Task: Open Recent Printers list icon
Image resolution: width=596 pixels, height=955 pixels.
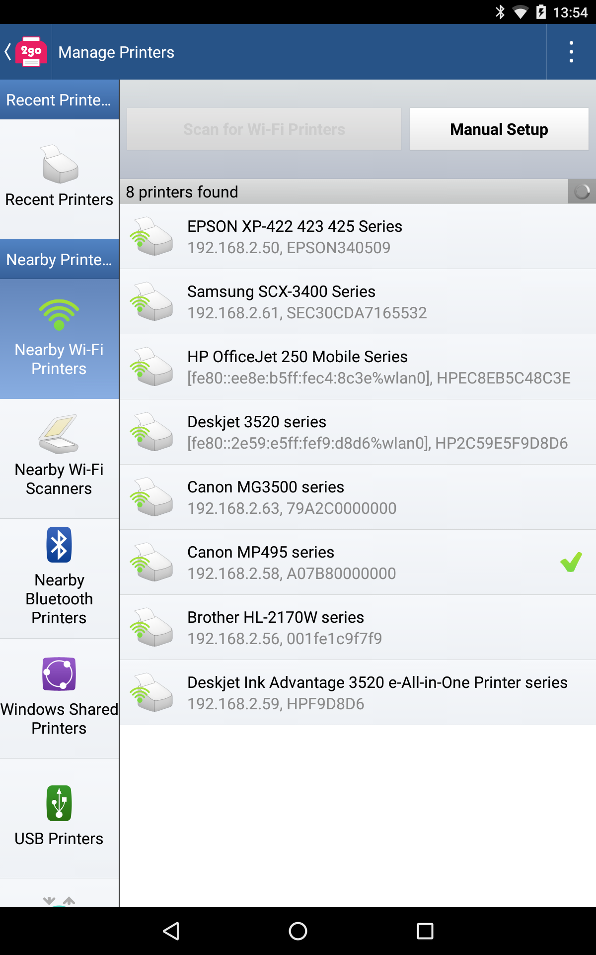Action: [60, 164]
